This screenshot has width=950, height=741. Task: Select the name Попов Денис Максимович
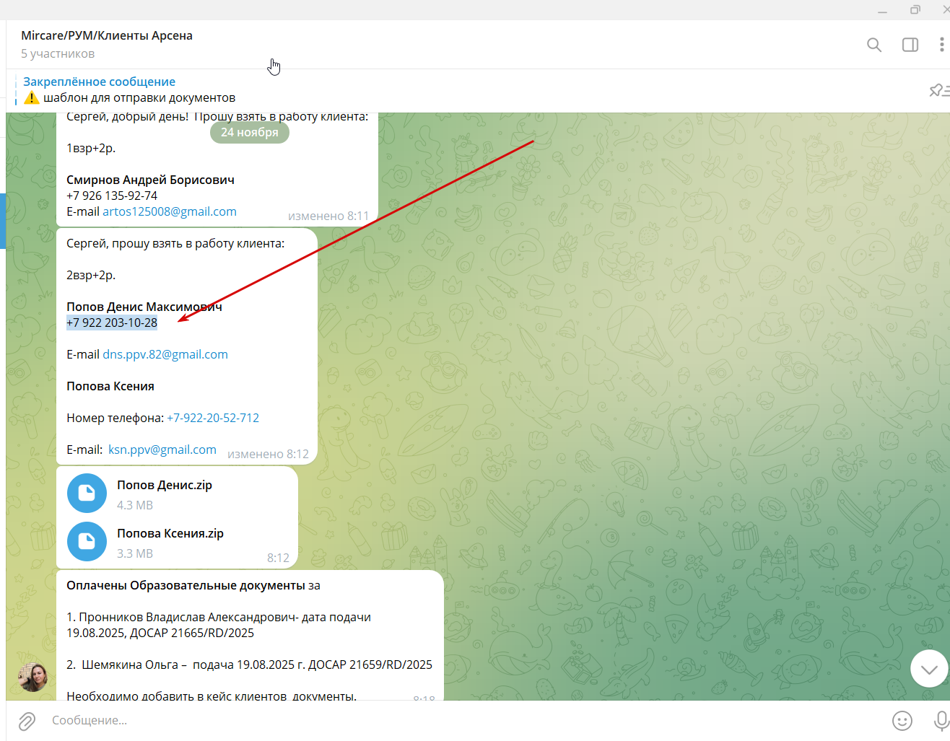pyautogui.click(x=144, y=307)
